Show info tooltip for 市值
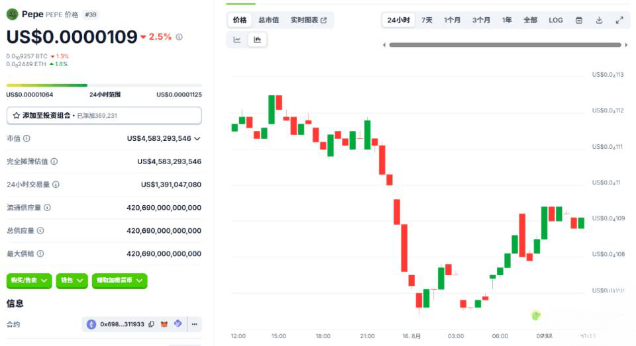 point(26,138)
